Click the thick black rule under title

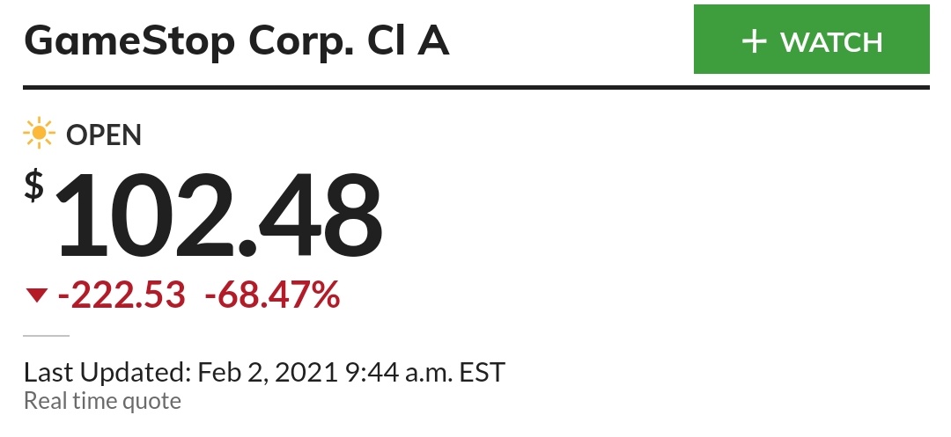coord(476,88)
